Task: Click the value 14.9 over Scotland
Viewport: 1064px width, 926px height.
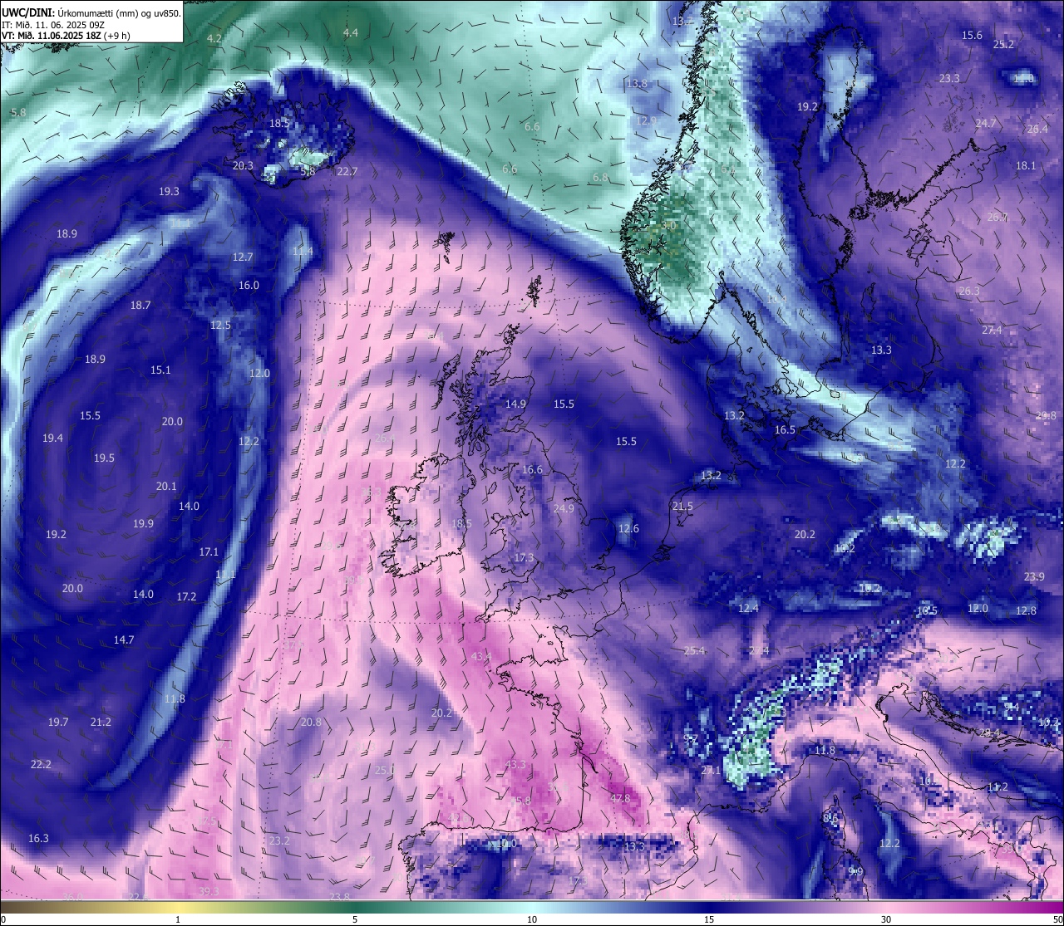Action: [515, 404]
